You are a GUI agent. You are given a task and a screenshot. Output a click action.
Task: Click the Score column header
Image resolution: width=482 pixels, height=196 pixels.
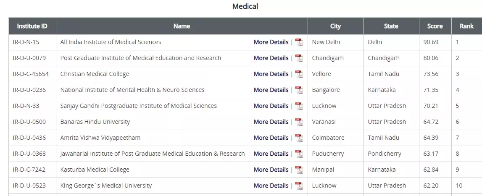435,26
